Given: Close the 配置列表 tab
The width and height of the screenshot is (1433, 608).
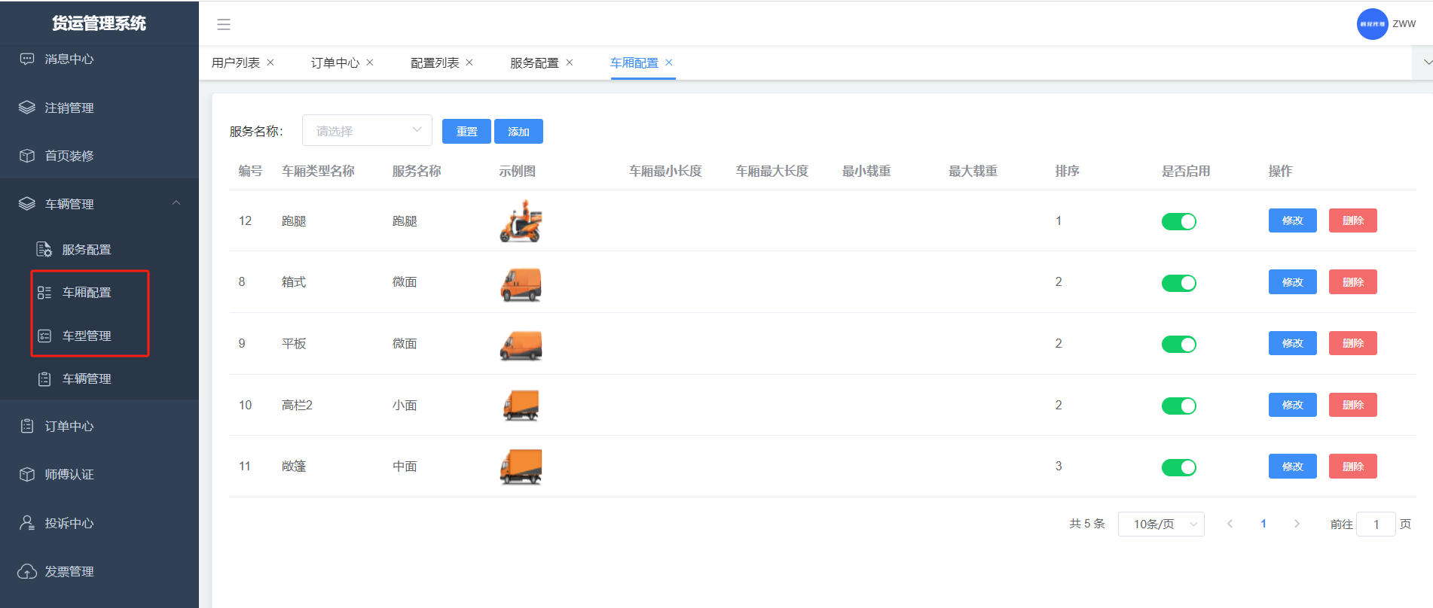Looking at the screenshot, I should pyautogui.click(x=469, y=62).
